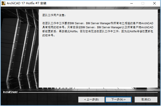161x106 pixels.
Task: Click the window title ArchiCAD 17 Hotfix #7 安装
Action: pos(27,3)
